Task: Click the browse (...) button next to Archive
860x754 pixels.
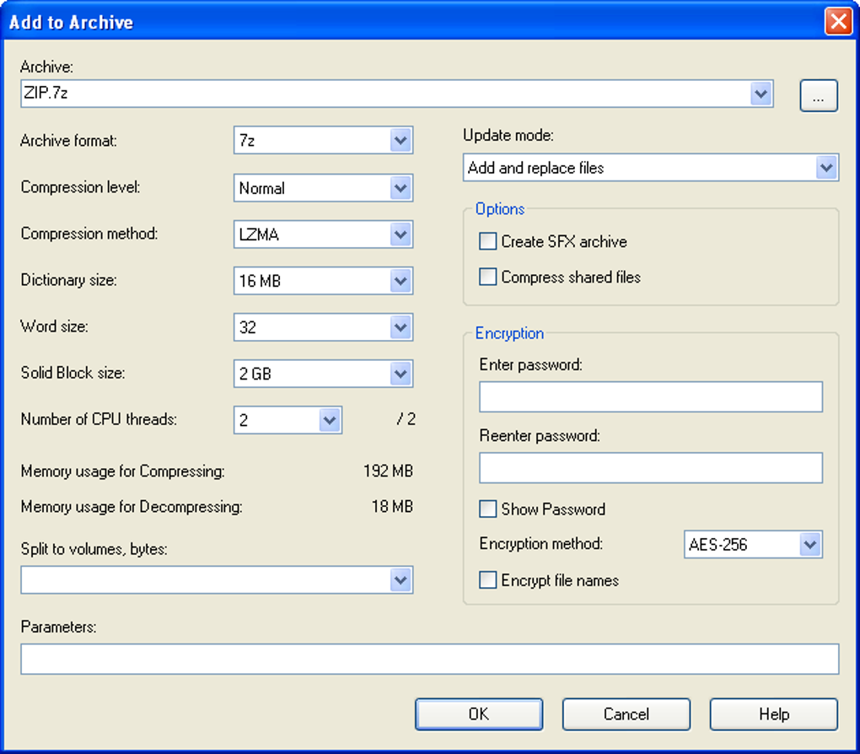Action: pos(818,96)
